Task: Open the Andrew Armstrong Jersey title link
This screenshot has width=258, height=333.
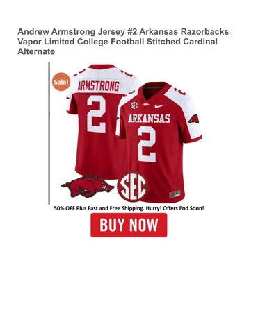Action: (123, 42)
